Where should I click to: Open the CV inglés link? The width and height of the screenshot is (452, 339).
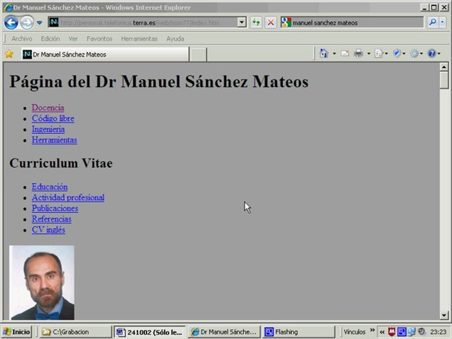(48, 230)
